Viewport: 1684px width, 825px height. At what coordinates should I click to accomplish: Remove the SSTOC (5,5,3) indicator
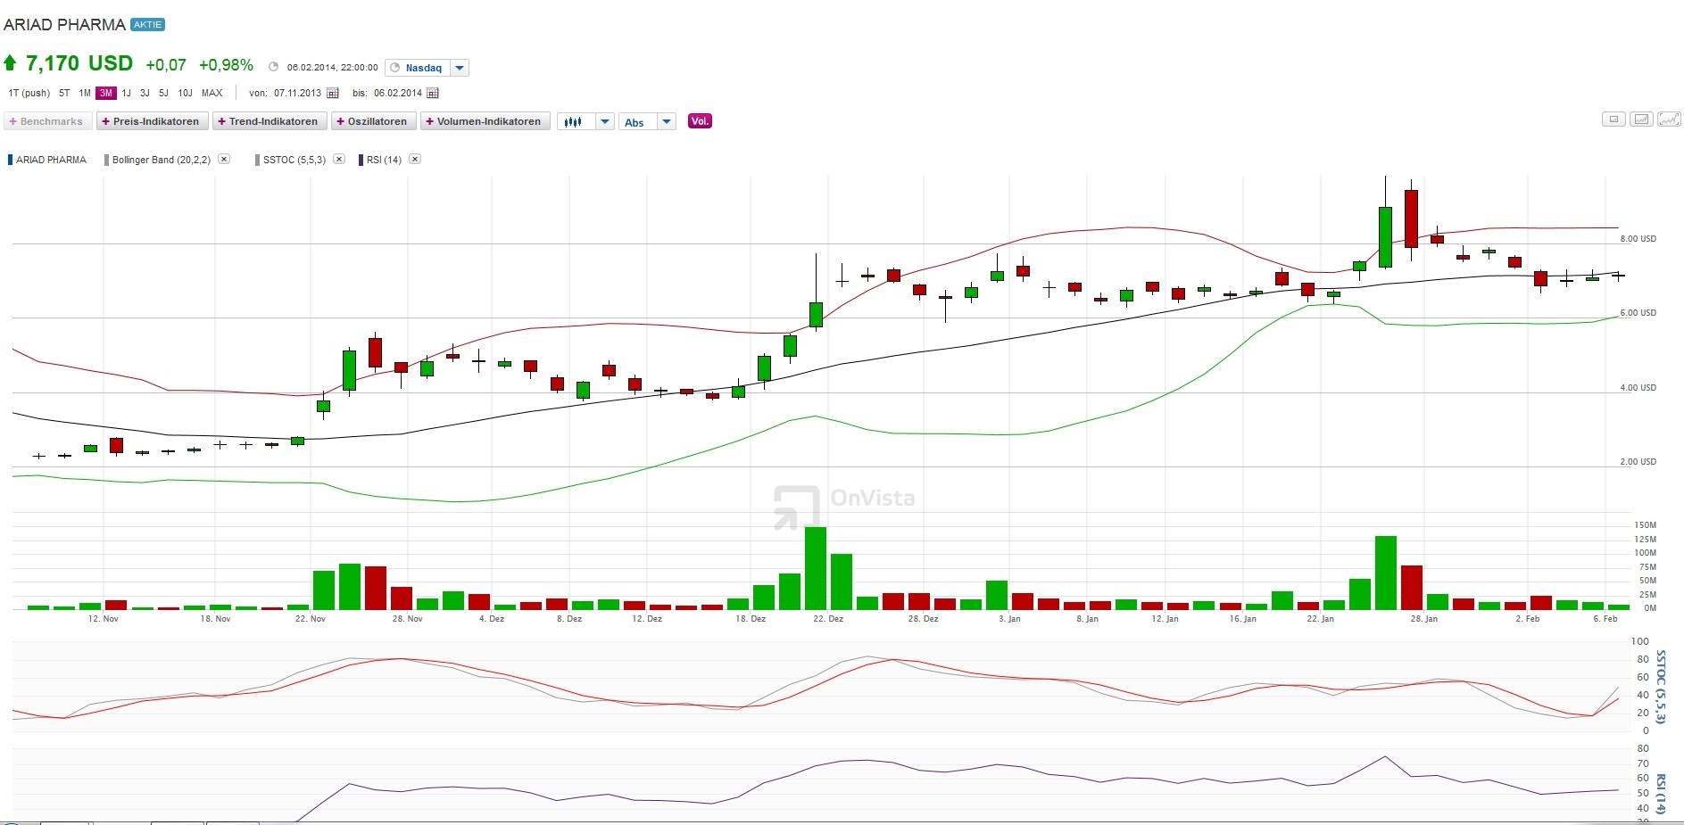tap(339, 159)
